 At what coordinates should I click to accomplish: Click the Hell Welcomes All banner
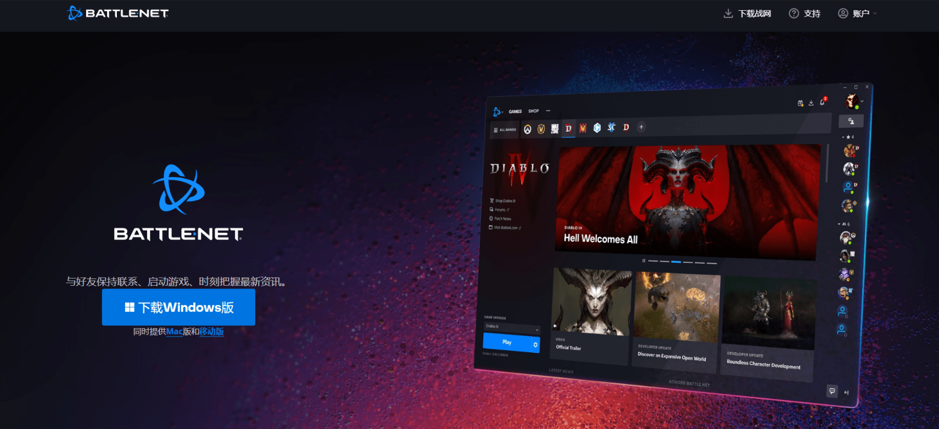(x=687, y=202)
